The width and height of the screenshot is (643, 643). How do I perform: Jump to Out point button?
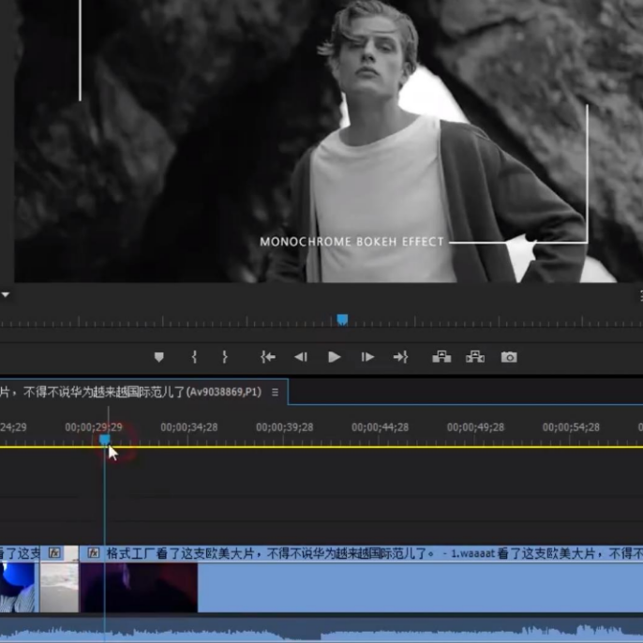click(400, 357)
